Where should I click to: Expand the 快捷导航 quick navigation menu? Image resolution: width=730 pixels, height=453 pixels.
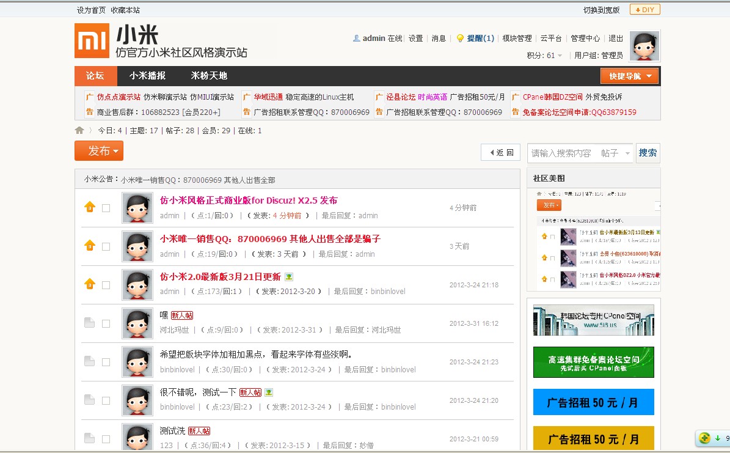(629, 76)
